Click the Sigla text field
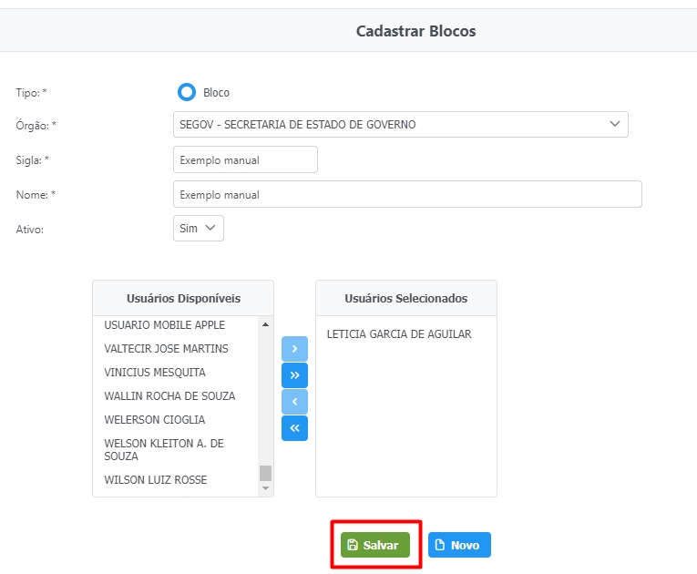 [245, 159]
